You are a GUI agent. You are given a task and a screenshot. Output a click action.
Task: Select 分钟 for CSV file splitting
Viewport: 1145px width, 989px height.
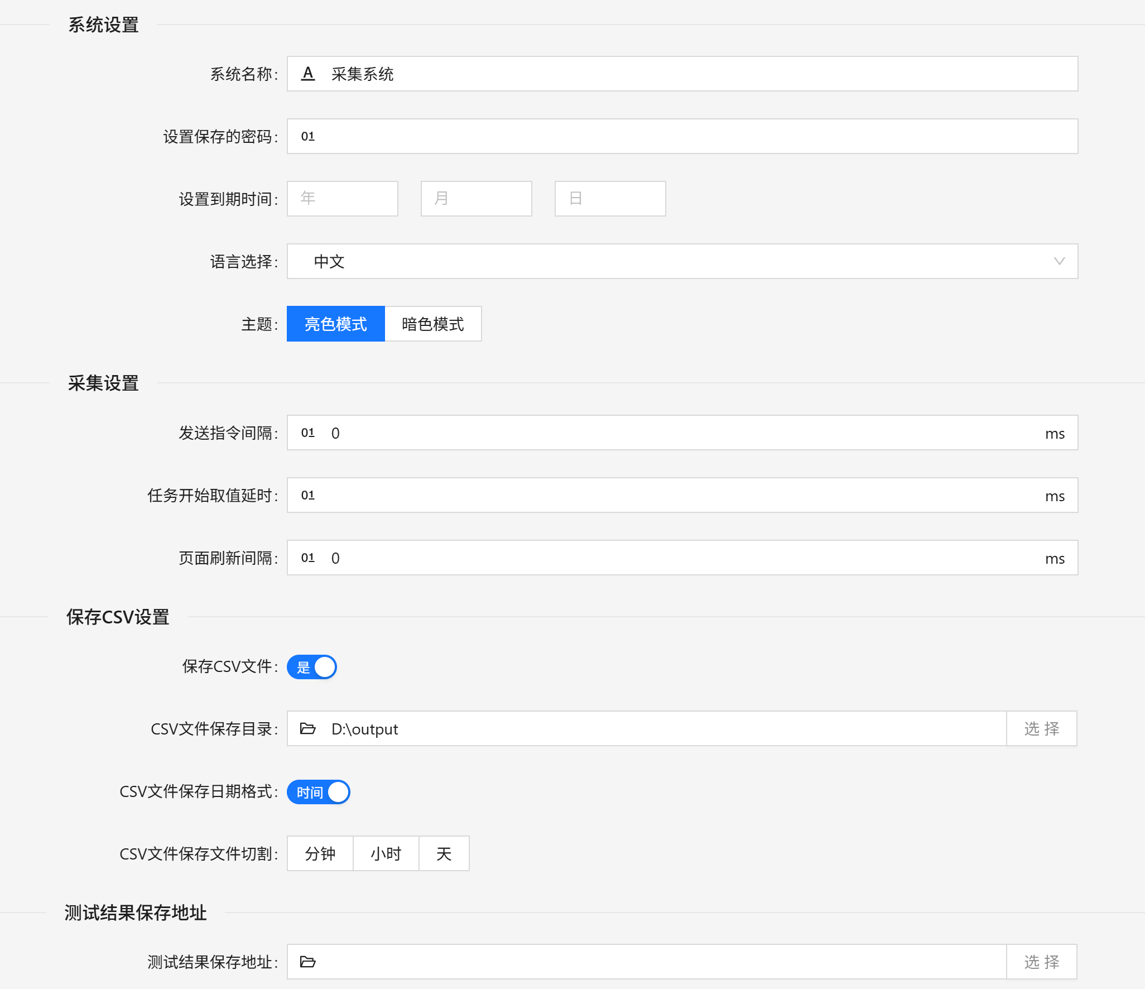pyautogui.click(x=320, y=853)
